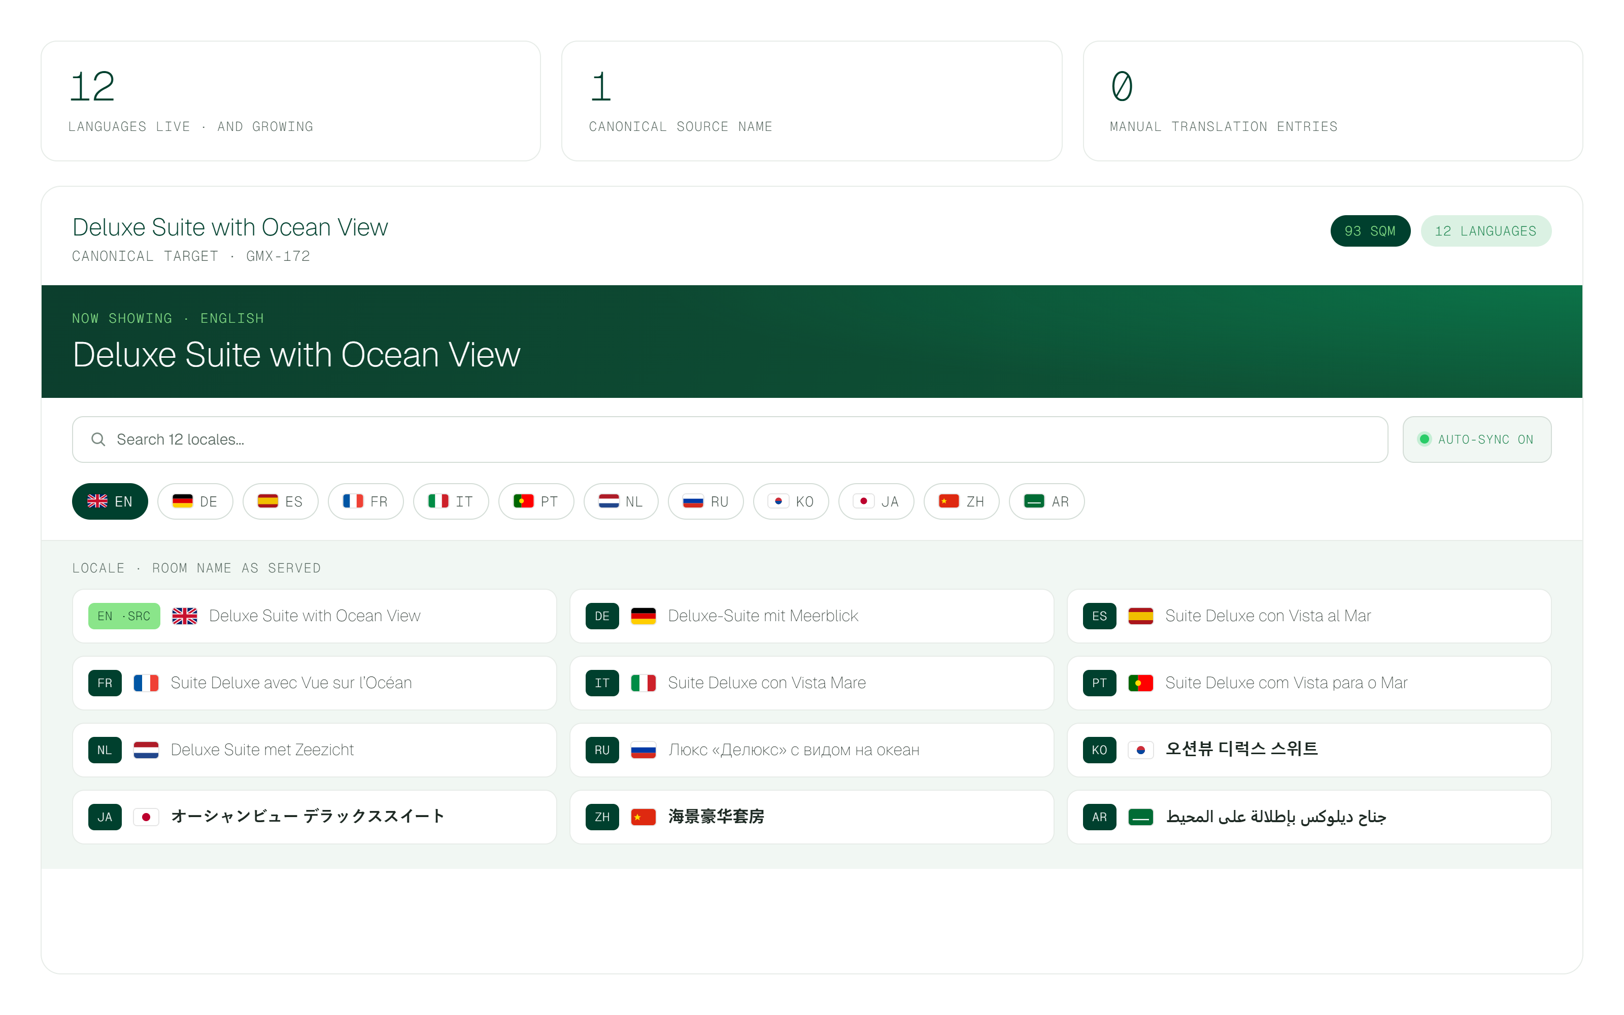Image resolution: width=1624 pixels, height=1015 pixels.
Task: Switch to the RU language chip
Action: coord(706,501)
